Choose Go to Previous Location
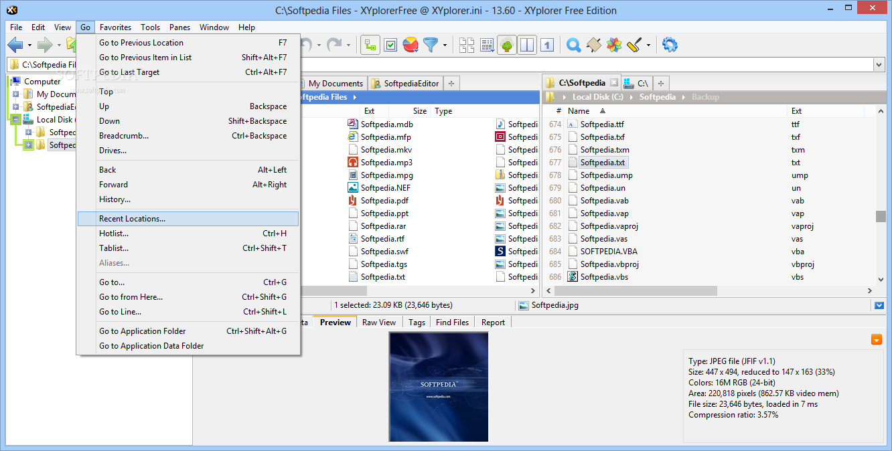 click(x=188, y=43)
